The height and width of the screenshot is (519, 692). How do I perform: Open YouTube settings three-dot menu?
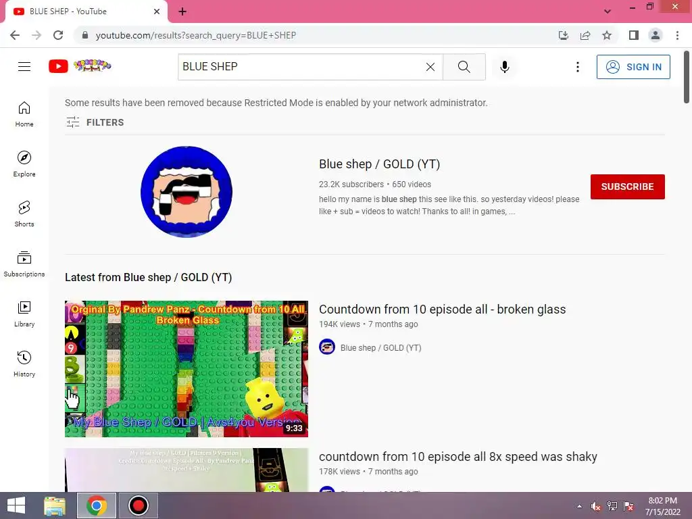click(x=577, y=67)
